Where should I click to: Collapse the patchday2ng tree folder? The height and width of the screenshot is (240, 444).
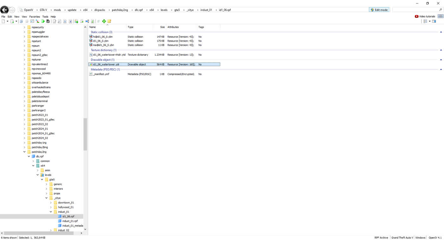point(25,152)
